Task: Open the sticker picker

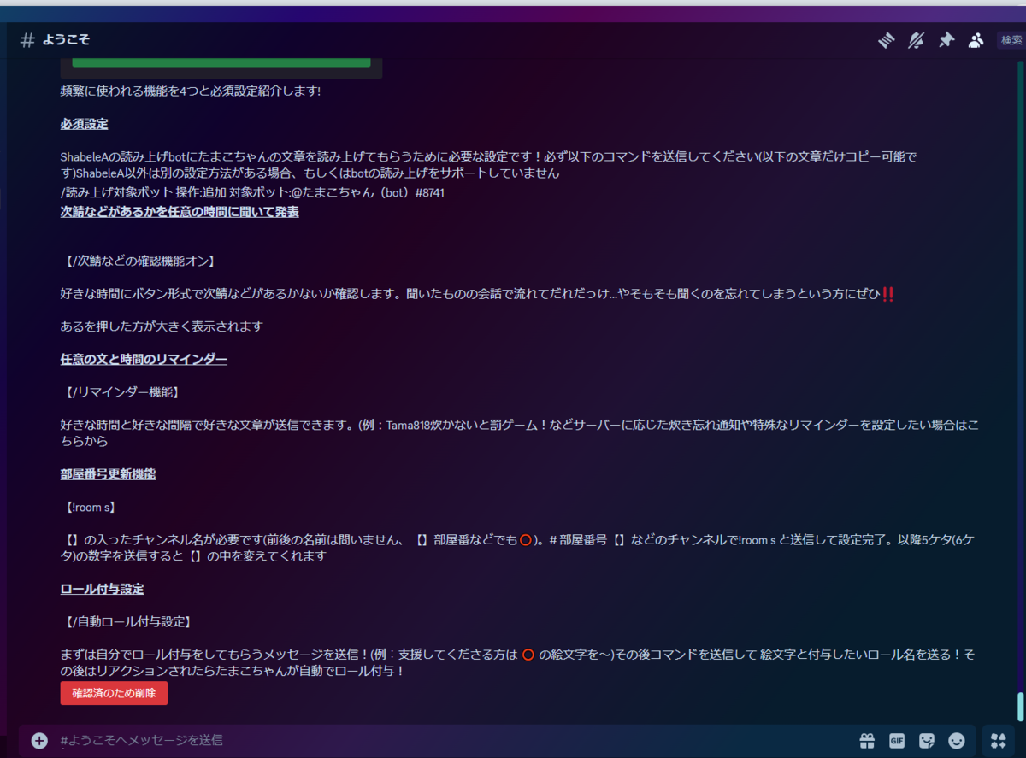Action: click(927, 740)
